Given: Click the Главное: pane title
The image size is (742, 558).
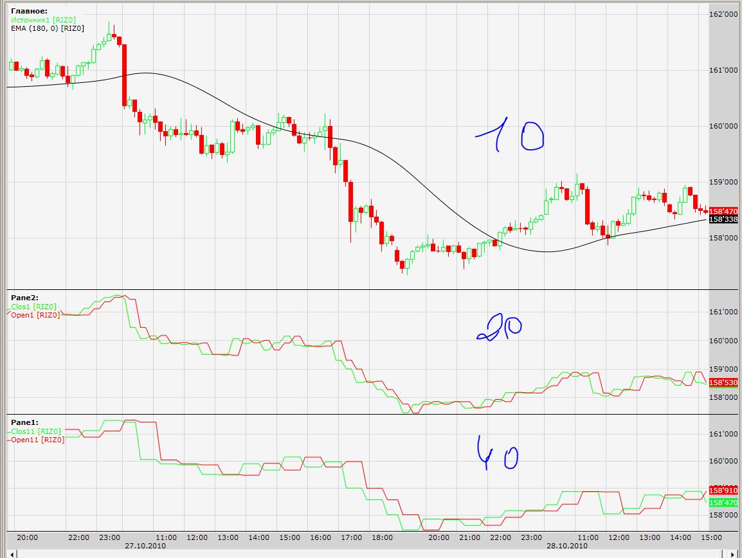Looking at the screenshot, I should 29,11.
